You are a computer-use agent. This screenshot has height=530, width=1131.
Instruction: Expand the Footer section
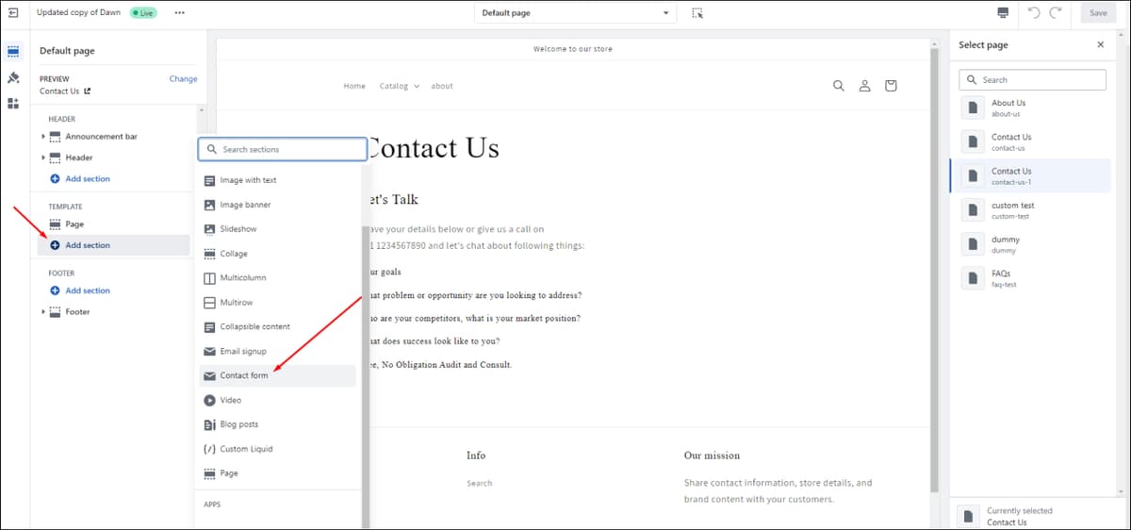43,311
